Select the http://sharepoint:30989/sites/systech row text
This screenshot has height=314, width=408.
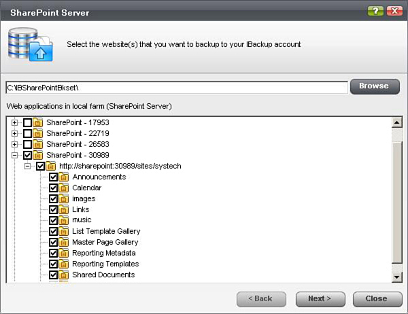coord(120,166)
